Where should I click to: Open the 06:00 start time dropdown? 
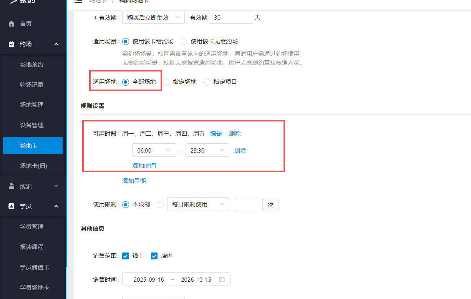click(154, 150)
